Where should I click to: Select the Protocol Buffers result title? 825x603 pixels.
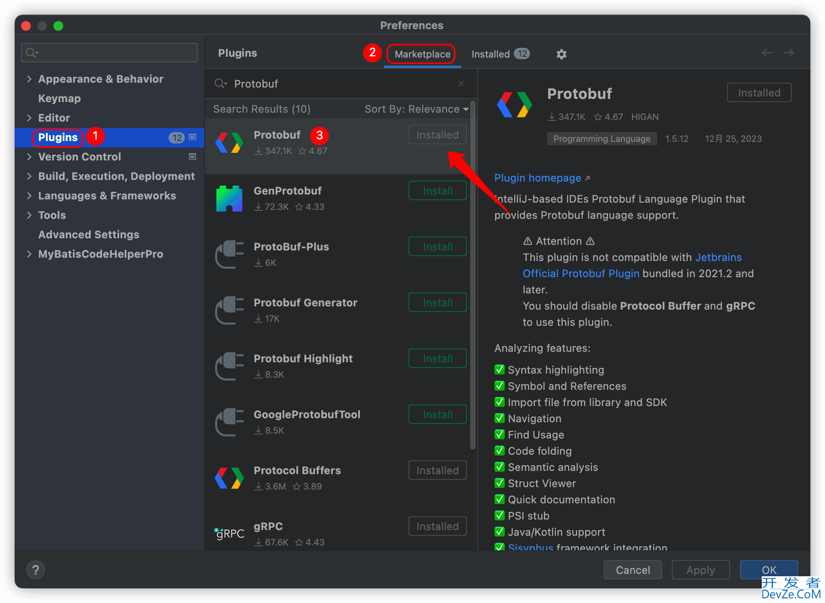point(297,470)
